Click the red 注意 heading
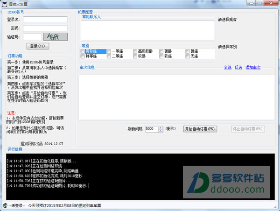Image resolution: width=280 pixels, height=211 pixels. pyautogui.click(x=12, y=113)
